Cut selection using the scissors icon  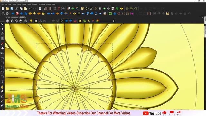(17, 9)
